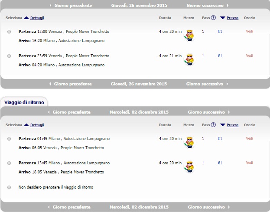Sort return trips by Dettagli
This screenshot has width=270, height=212.
36,125
